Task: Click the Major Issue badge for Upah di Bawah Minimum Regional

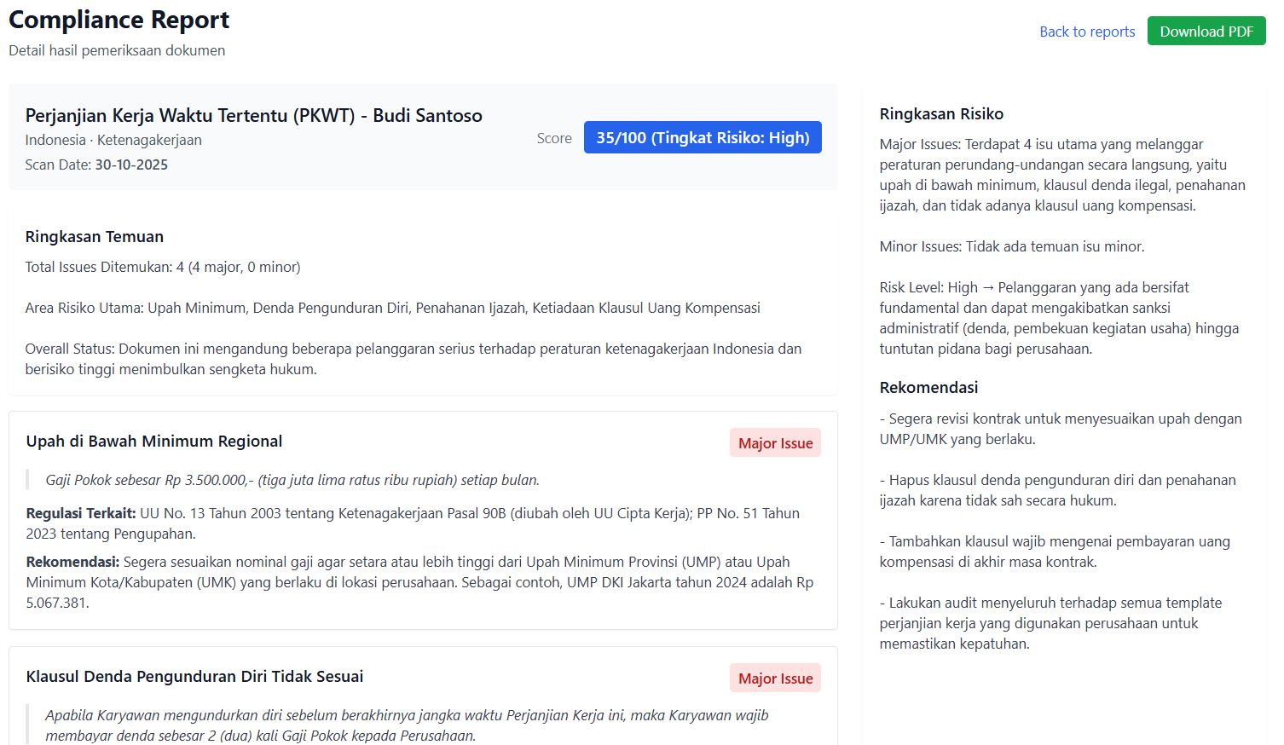Action: pos(775,443)
